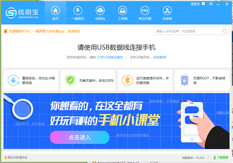Screen dimensions: 233x163
Task: Click the 首页 home icon
Action: (56, 12)
